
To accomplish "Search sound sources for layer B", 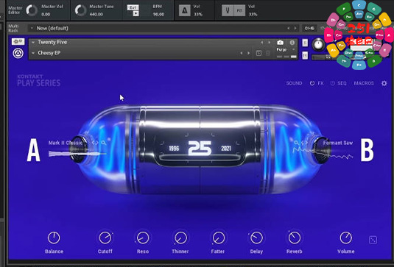I will point(297,143).
